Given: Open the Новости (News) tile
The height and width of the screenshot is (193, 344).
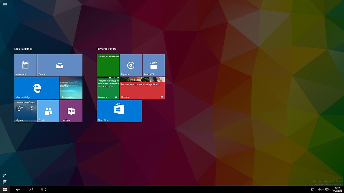Looking at the screenshot, I should 142,88.
